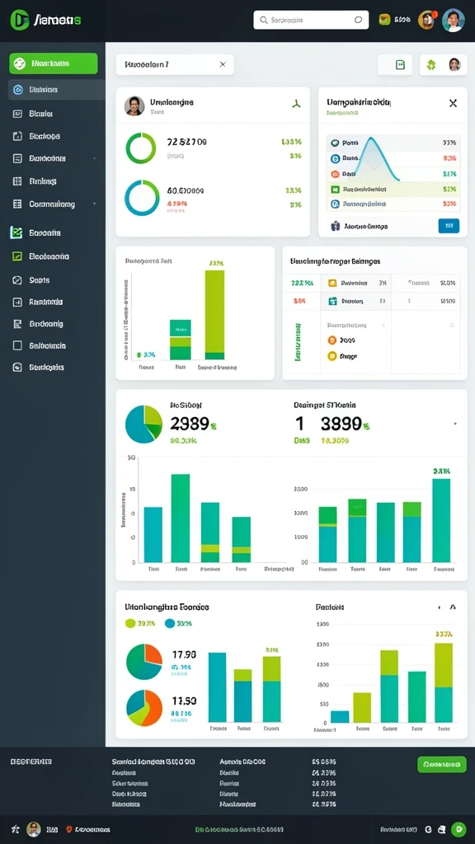Image resolution: width=475 pixels, height=844 pixels.
Task: Open the green highlighted top sidebar entry
Action: 54,63
